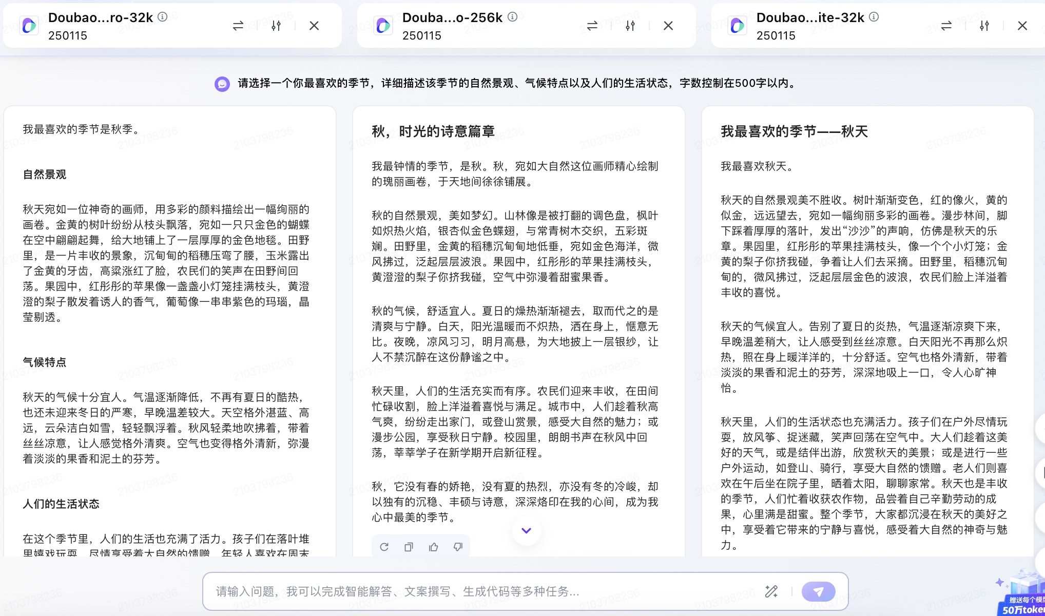Click the 自然景观 section heading

coord(45,175)
